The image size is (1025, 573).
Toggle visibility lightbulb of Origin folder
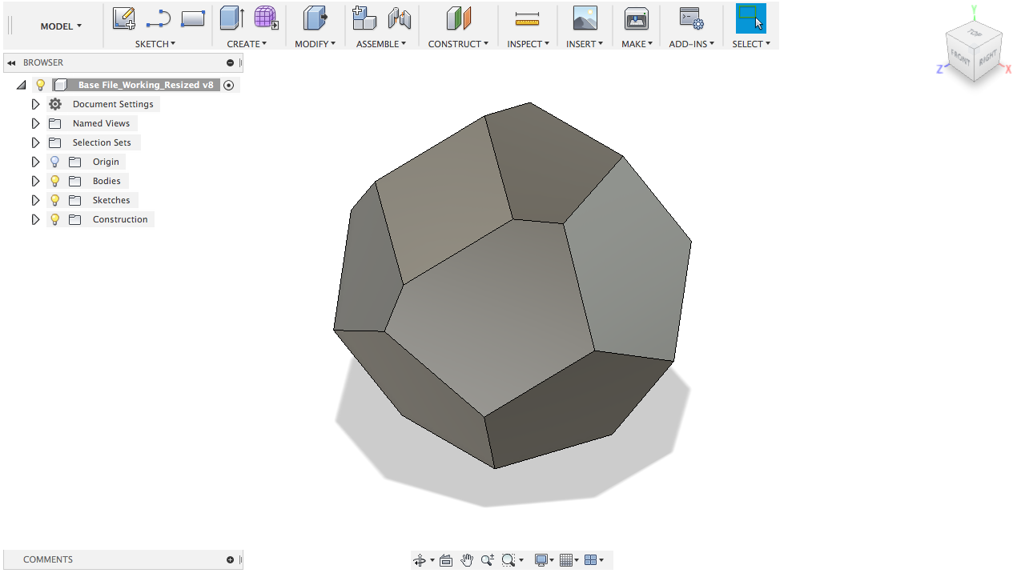[x=55, y=162]
